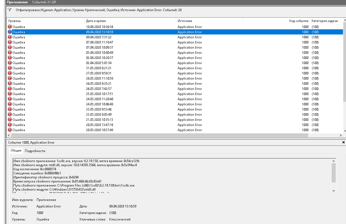Click error icon of event 25.03.2020 10:17:51
This screenshot has height=224, width=346.
[x=10, y=94]
